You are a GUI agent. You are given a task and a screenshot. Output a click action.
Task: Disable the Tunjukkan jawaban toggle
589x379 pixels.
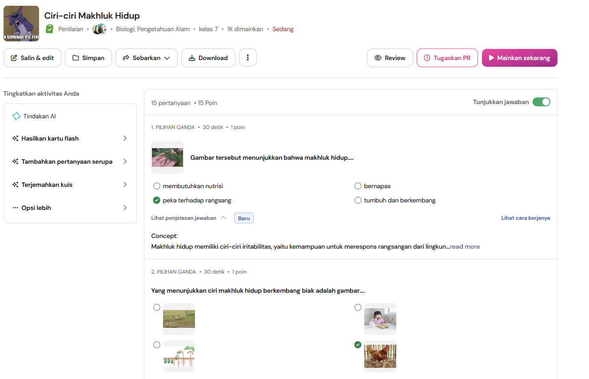point(541,102)
